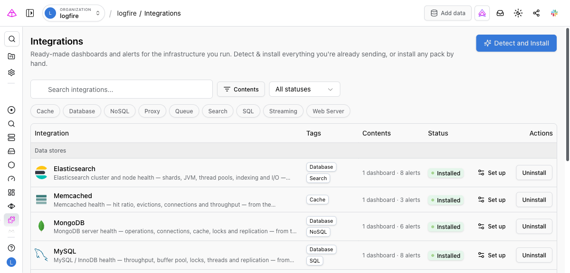The image size is (570, 273).
Task: Click logfire in the breadcrumb
Action: [x=126, y=13]
